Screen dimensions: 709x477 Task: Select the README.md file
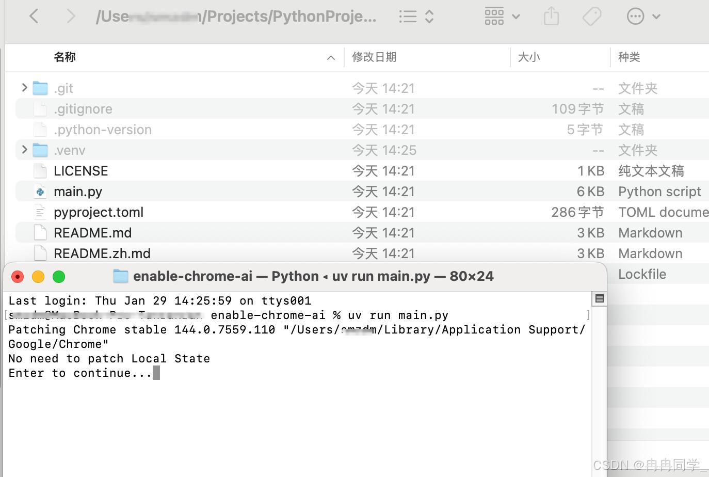pyautogui.click(x=93, y=233)
